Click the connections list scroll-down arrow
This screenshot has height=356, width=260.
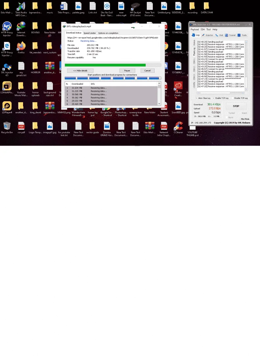coord(159,104)
